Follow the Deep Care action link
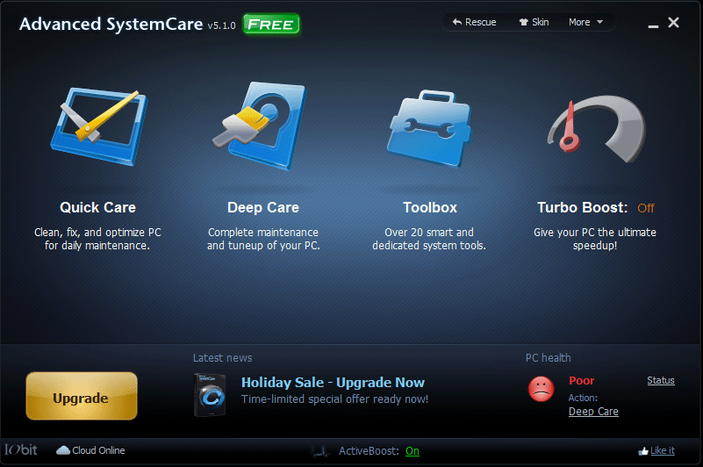Image resolution: width=703 pixels, height=467 pixels. point(593,412)
